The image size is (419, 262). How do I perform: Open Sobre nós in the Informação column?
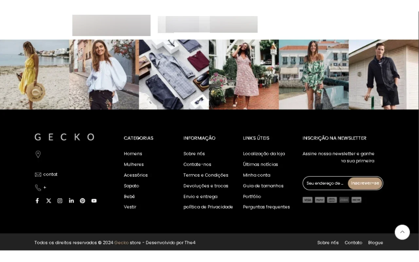point(194,154)
